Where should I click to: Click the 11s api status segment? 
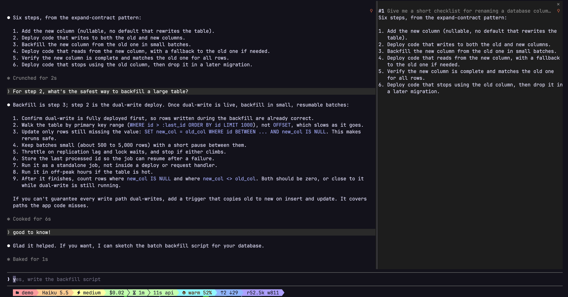point(163,292)
